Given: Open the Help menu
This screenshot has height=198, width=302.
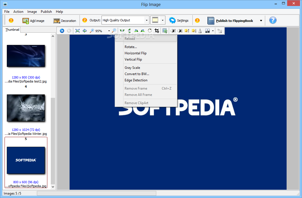Looking at the screenshot, I should 59,12.
